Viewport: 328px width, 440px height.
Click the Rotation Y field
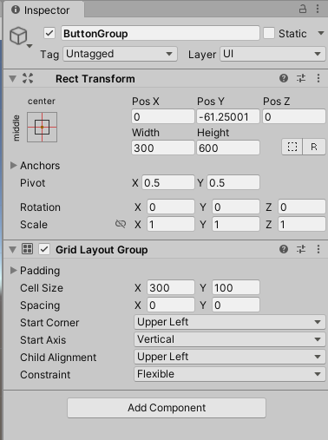236,207
